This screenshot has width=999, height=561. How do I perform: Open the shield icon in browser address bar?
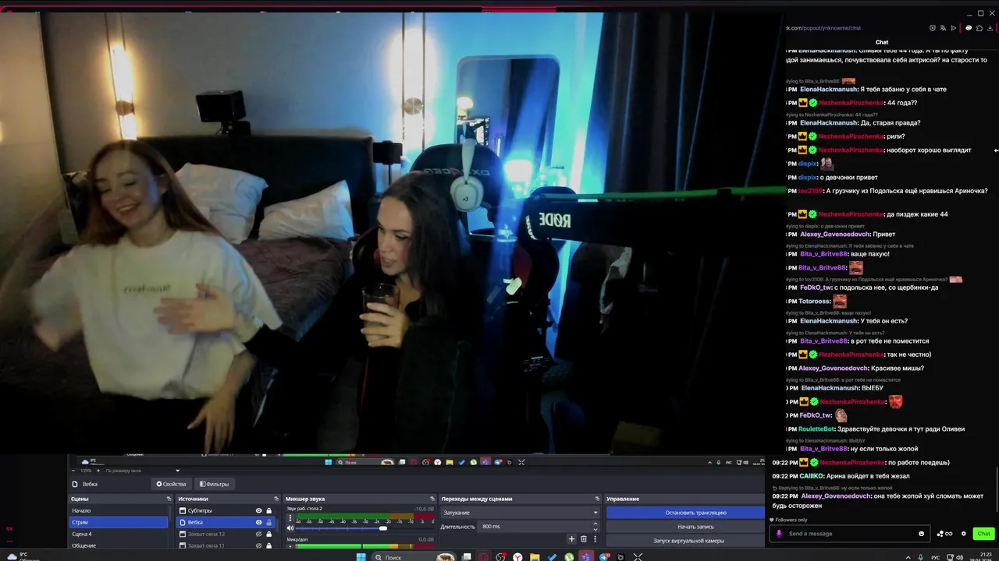tap(932, 28)
